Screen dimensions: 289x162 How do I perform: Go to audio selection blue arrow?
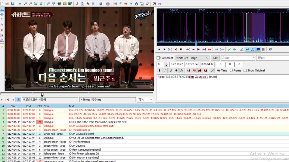235,49
